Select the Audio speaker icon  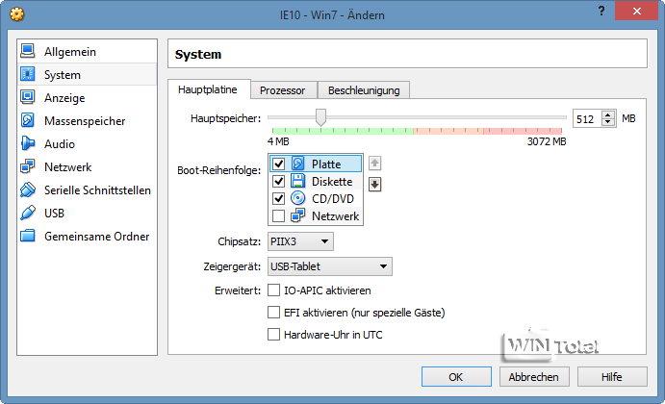(x=27, y=143)
